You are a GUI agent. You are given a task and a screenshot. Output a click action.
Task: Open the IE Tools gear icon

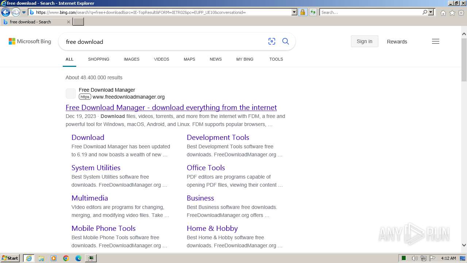pyautogui.click(x=461, y=13)
